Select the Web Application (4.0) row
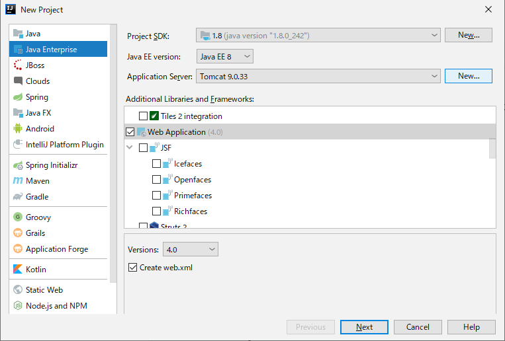Viewport: 505px width, 341px height. (x=310, y=132)
